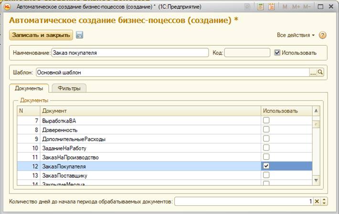The height and width of the screenshot is (214, 339).
Task: Click the 1C logo icon in the title bar
Action: 7,7
